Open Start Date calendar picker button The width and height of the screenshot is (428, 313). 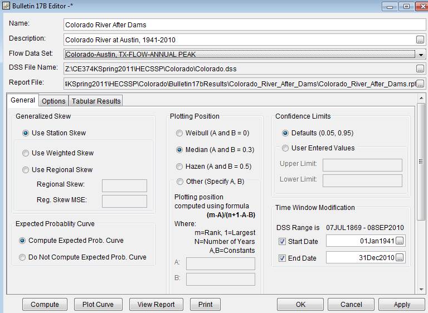coord(400,241)
